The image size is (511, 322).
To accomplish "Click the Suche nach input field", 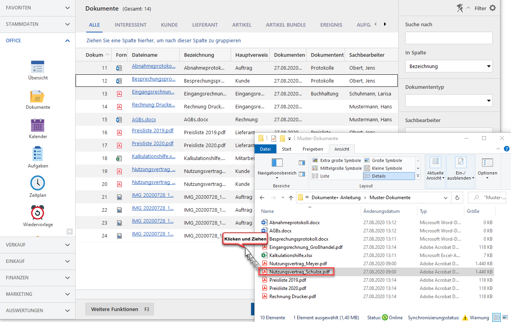I will (x=449, y=38).
